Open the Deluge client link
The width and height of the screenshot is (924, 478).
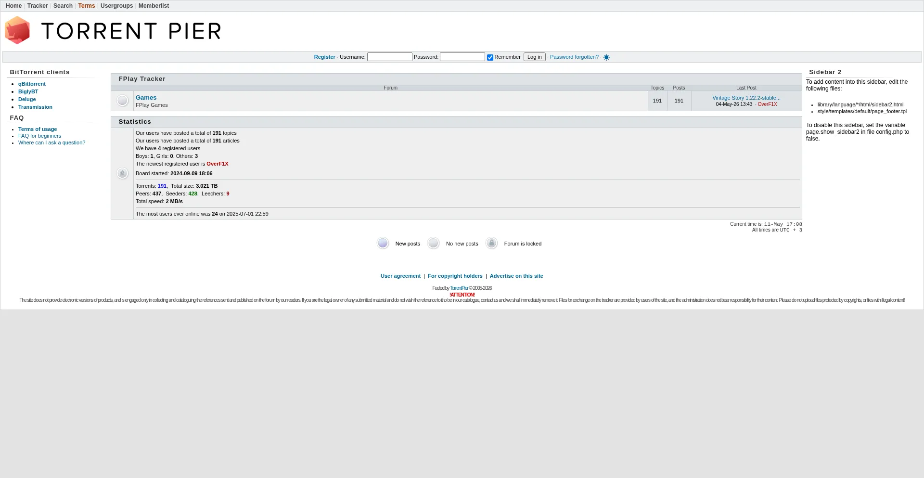(x=27, y=99)
